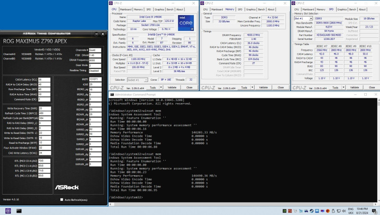Click the Command Prompt vertical scrollbar
This screenshot has width=380, height=215.
378,150
